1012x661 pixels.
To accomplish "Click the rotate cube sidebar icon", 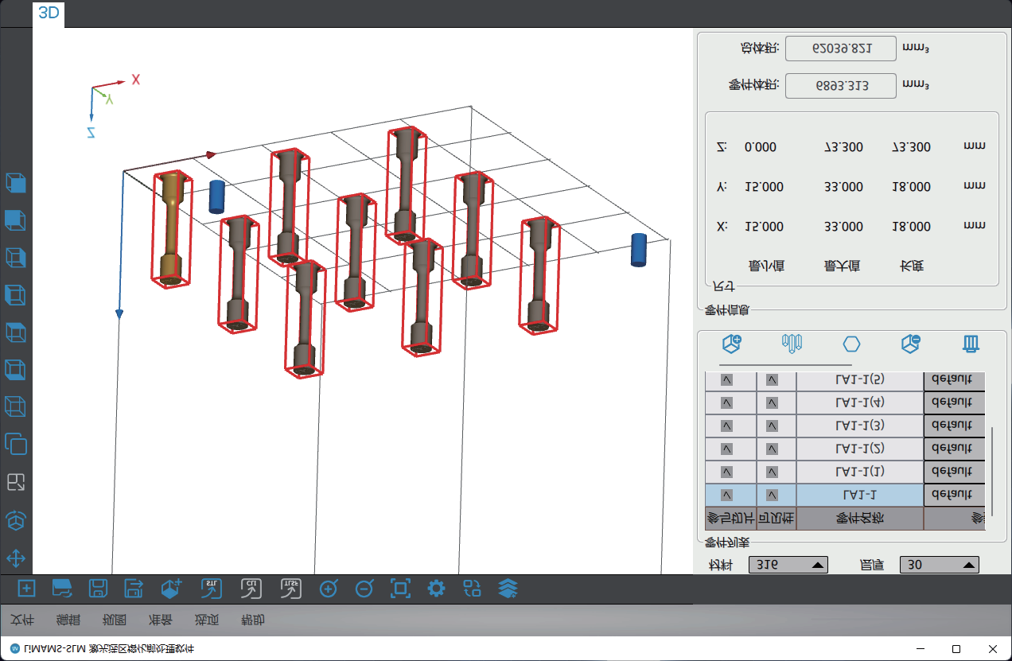I will 16,520.
